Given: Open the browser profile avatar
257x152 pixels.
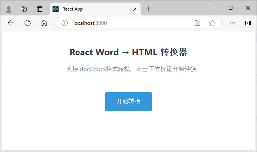Looking at the screenshot, I should click(x=9, y=9).
